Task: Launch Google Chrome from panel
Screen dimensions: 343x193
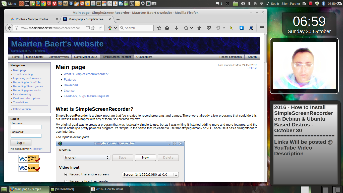Action: (x=43, y=4)
